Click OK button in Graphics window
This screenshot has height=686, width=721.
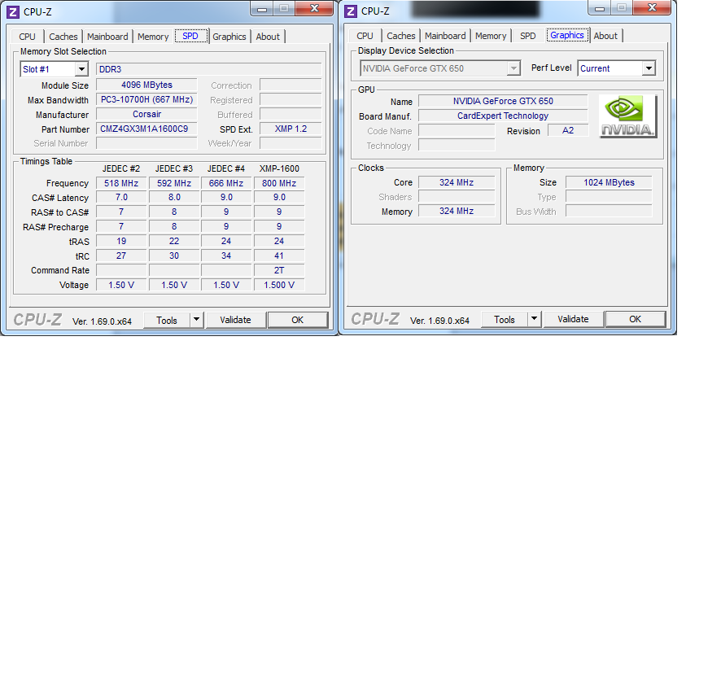click(635, 319)
